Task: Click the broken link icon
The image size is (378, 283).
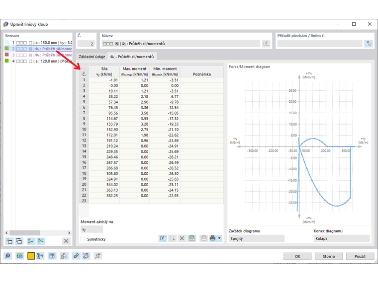Action: tap(86, 256)
